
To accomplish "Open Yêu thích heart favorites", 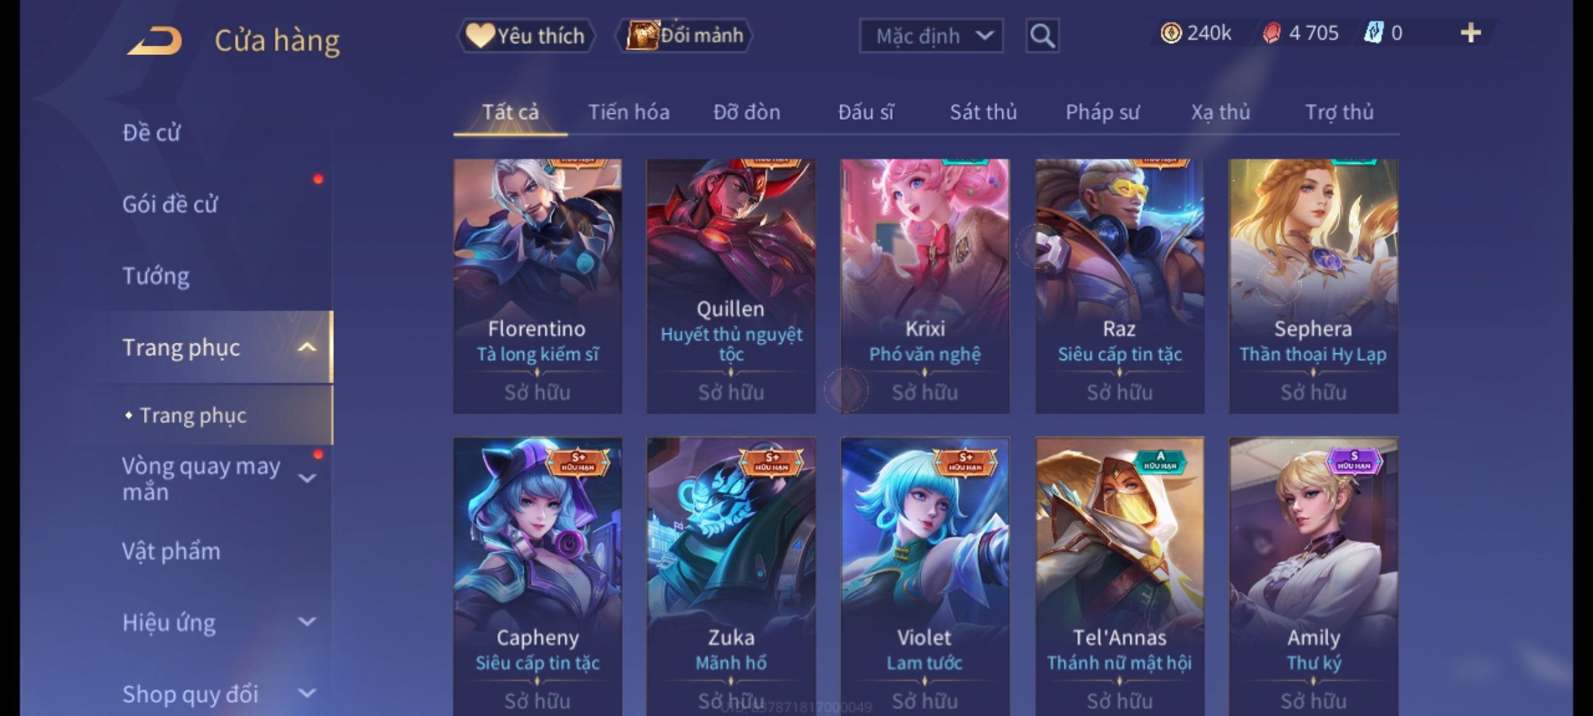I will pos(526,35).
